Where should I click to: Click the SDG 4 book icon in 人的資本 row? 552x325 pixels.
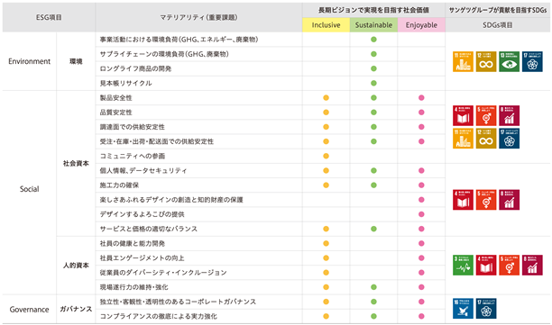tap(486, 265)
